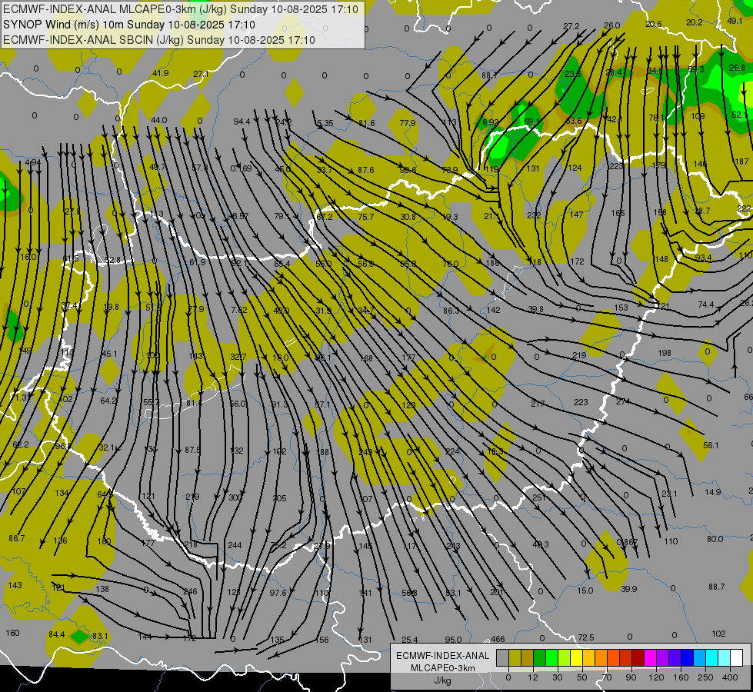Click the map value 72.5

tap(586, 637)
